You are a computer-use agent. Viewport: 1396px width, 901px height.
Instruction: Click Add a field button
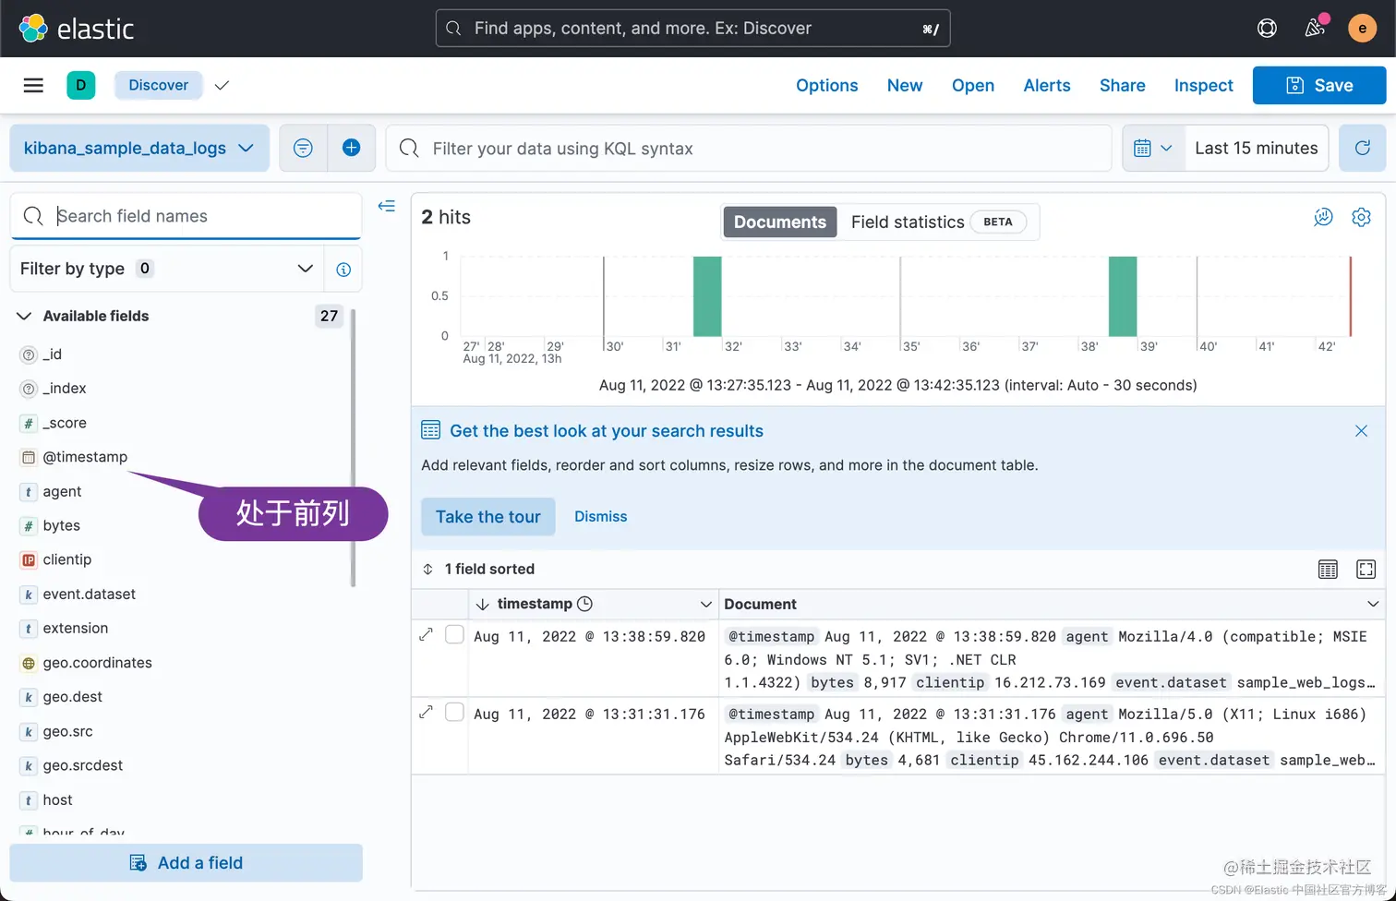click(187, 863)
